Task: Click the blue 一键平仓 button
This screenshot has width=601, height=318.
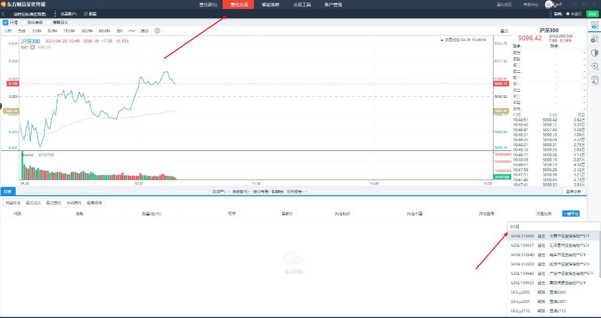Action: coord(571,214)
